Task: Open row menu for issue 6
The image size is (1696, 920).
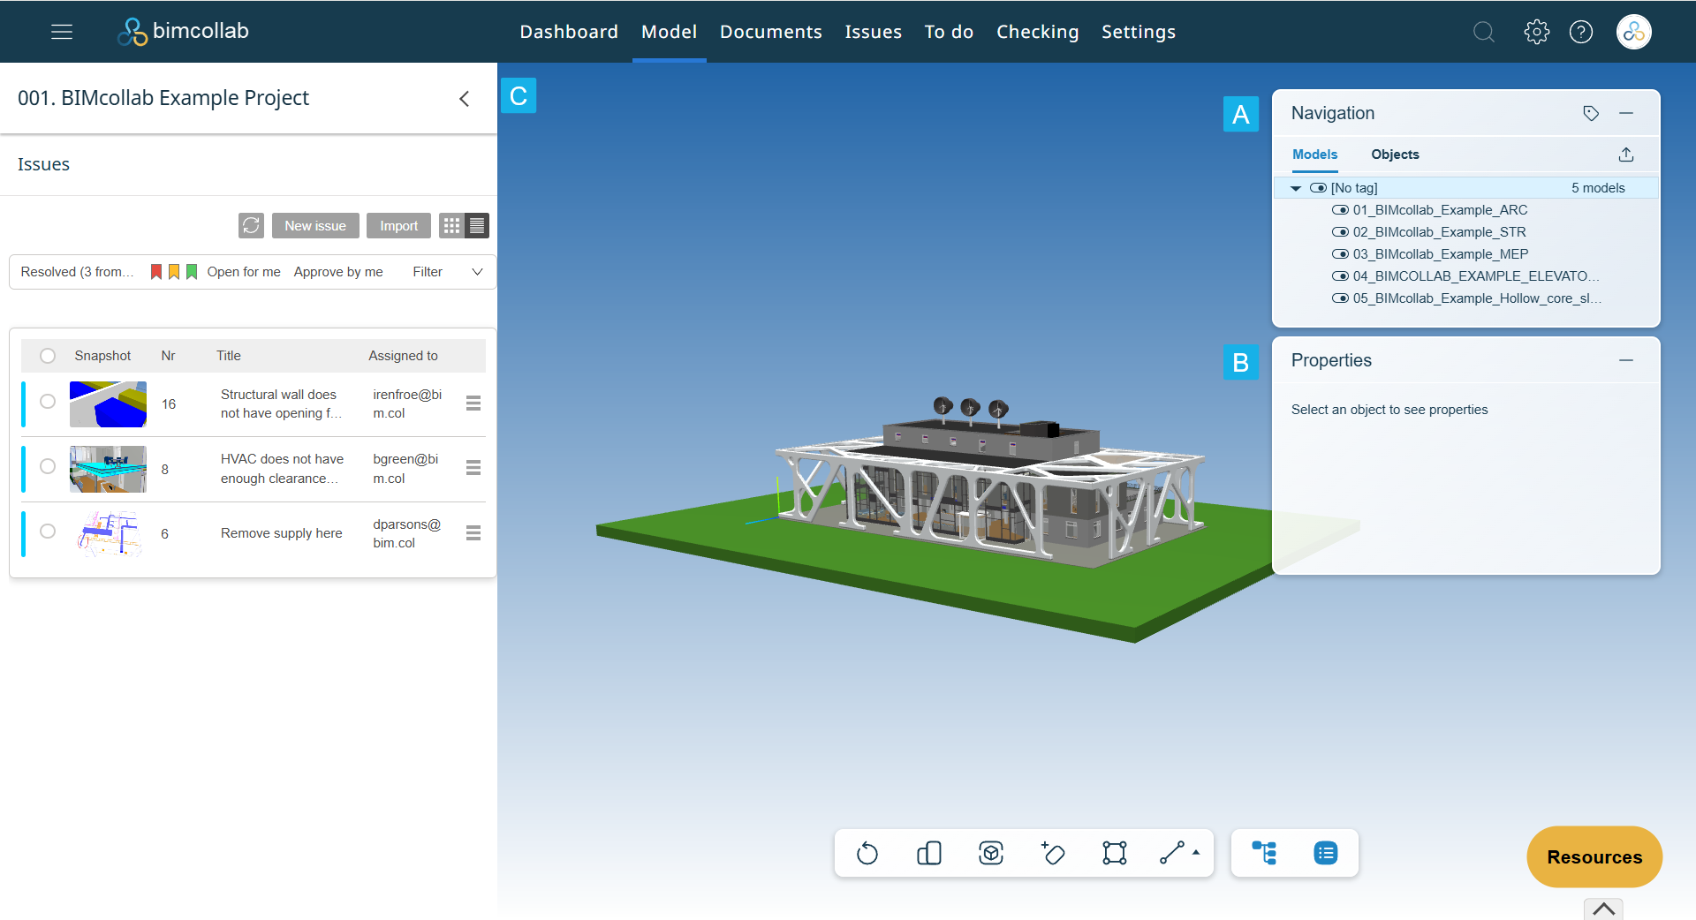Action: coord(473,533)
